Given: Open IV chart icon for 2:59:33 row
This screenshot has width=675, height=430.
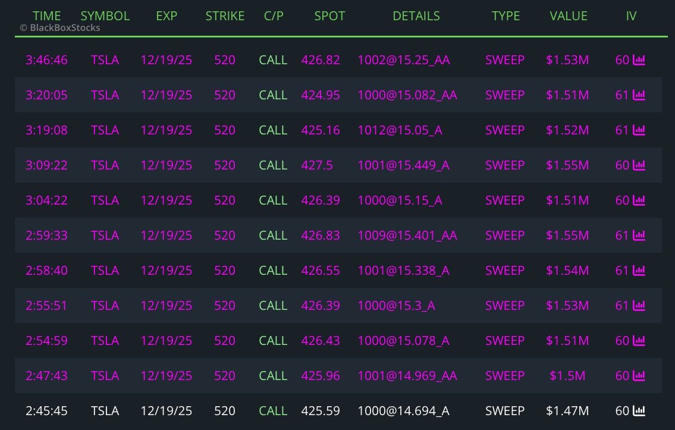Looking at the screenshot, I should click(x=639, y=235).
